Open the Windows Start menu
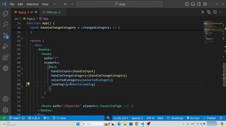Image resolution: width=226 pixels, height=127 pixels. click(78, 124)
